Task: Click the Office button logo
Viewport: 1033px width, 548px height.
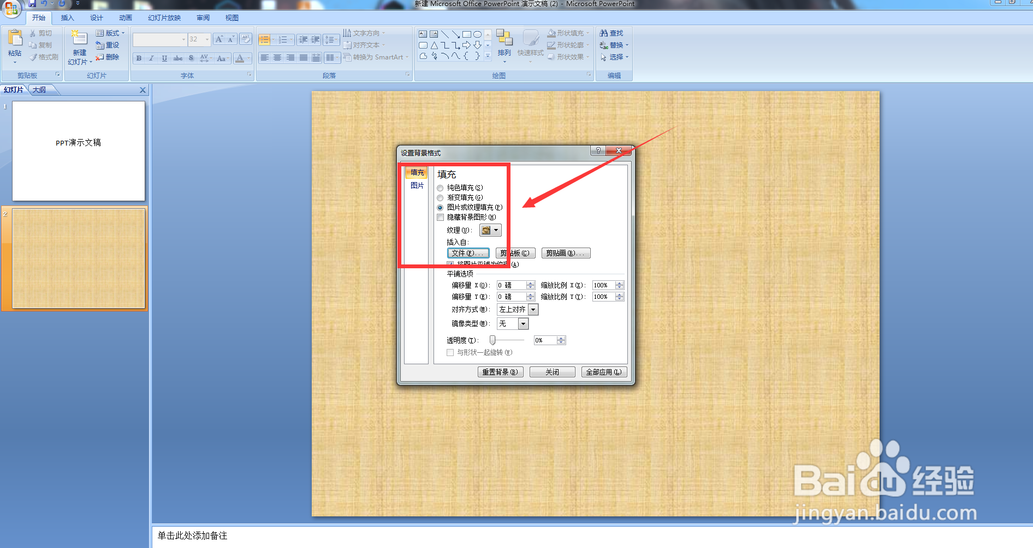Action: pos(11,8)
